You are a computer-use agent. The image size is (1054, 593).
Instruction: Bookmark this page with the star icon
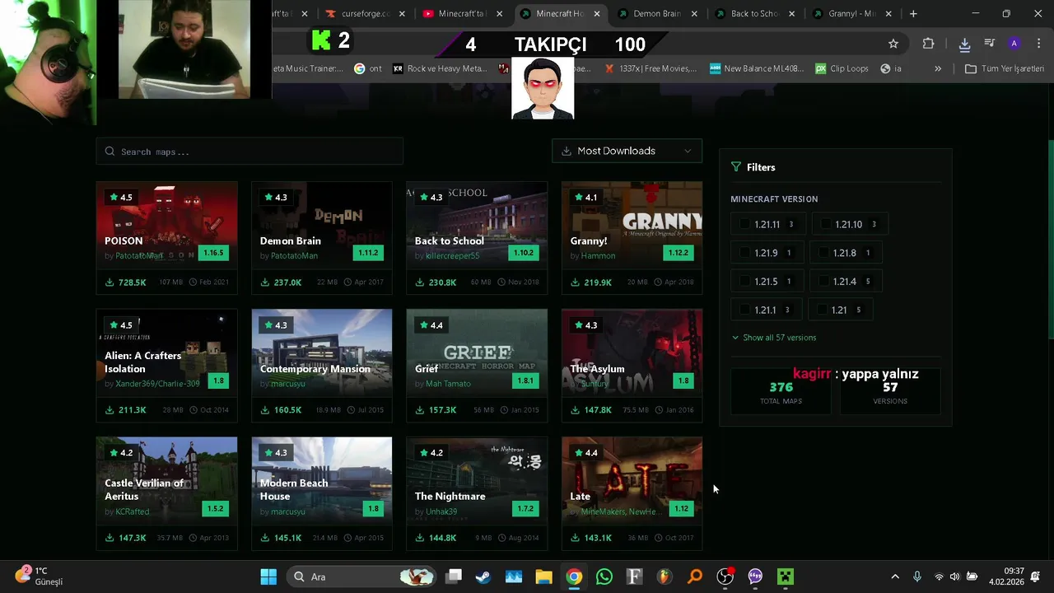pos(893,44)
